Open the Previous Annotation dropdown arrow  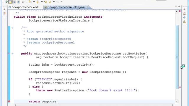pyautogui.click(x=42, y=2)
